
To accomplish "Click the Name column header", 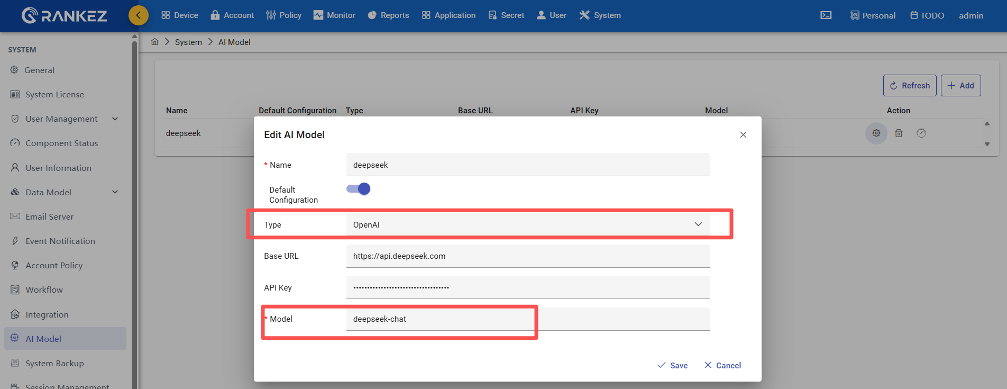I will (x=177, y=110).
